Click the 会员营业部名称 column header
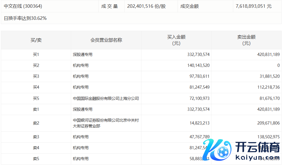Screen dimensions: 284x167 [x=106, y=40]
